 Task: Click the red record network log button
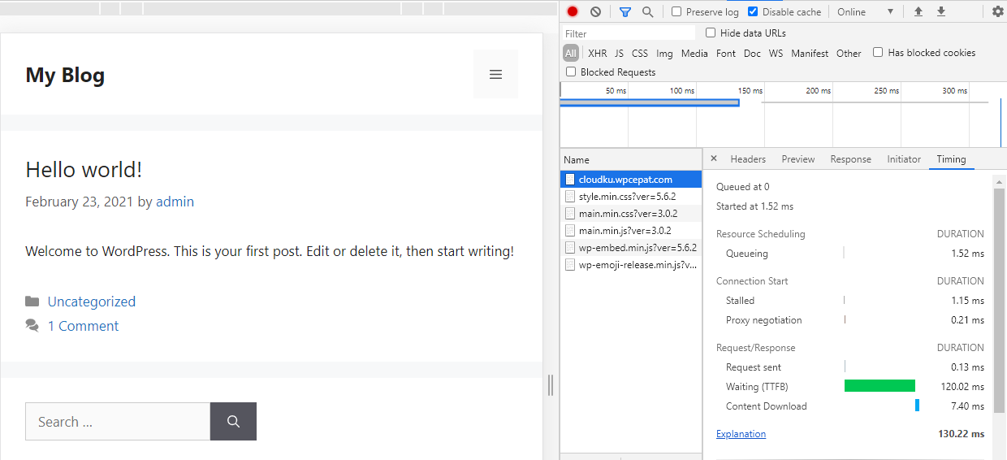pyautogui.click(x=573, y=12)
